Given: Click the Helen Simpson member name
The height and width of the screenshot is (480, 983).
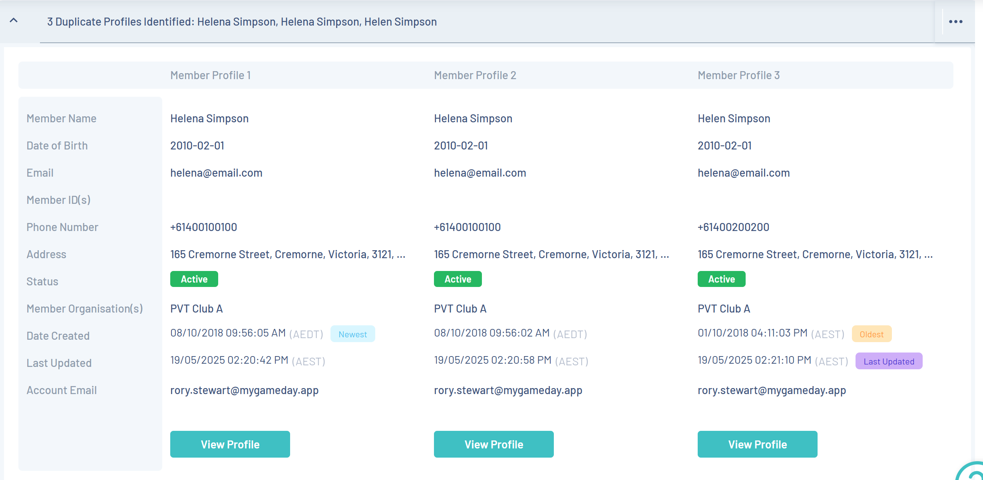Looking at the screenshot, I should tap(734, 118).
